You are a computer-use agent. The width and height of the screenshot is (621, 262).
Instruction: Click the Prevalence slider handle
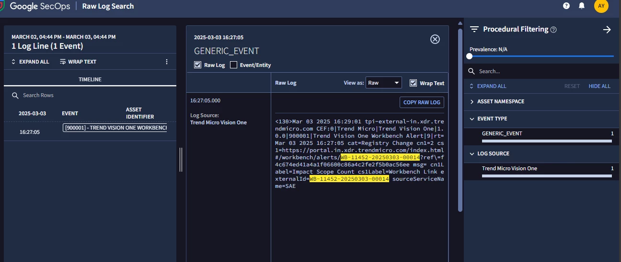tap(470, 56)
